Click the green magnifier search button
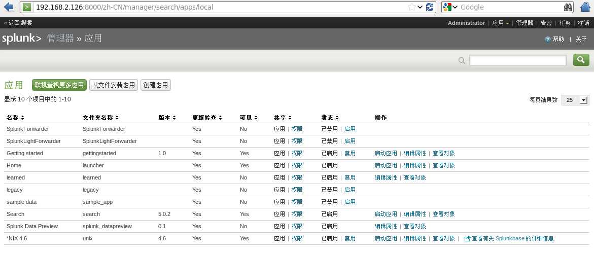 click(581, 60)
